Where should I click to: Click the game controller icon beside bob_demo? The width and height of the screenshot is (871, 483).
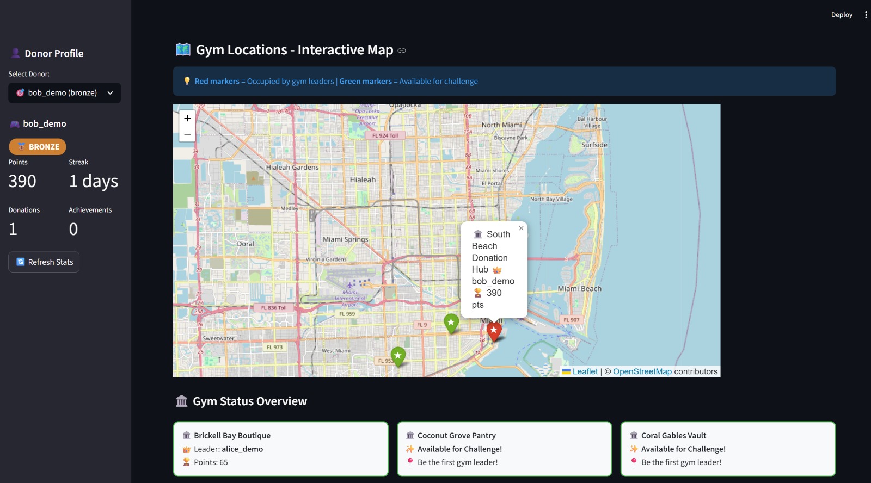15,124
